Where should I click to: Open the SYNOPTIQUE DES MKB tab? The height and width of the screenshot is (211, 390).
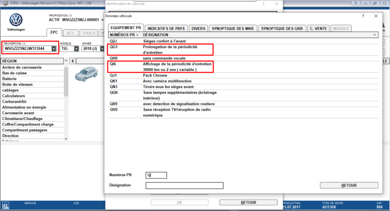point(232,29)
